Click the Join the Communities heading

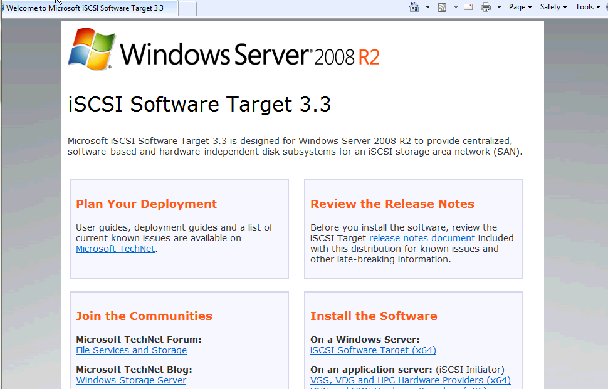(144, 316)
